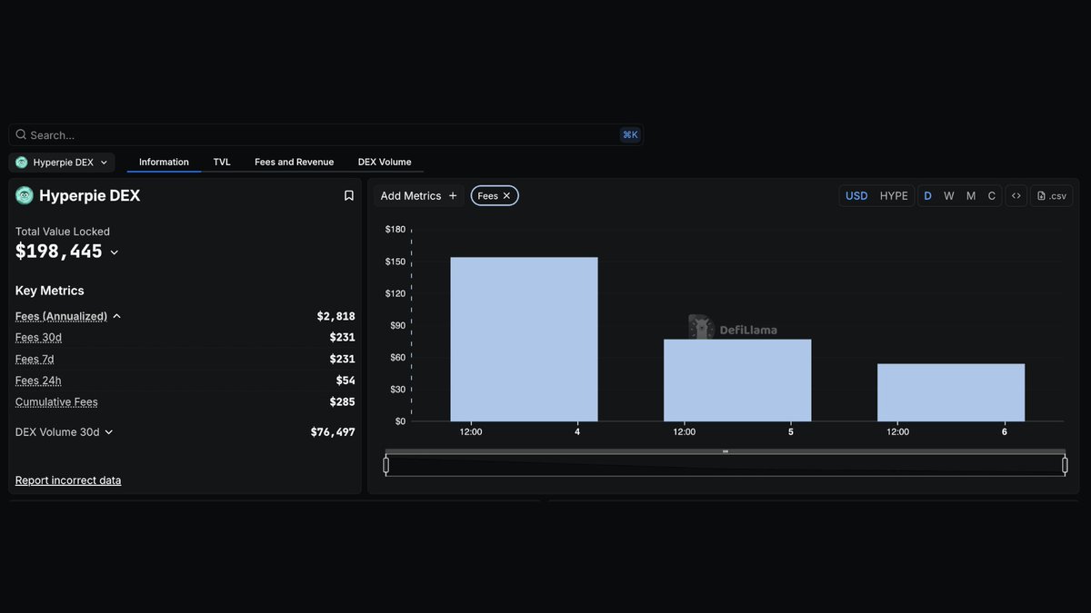The image size is (1091, 613).
Task: Open the Add Metrics menu
Action: click(419, 195)
